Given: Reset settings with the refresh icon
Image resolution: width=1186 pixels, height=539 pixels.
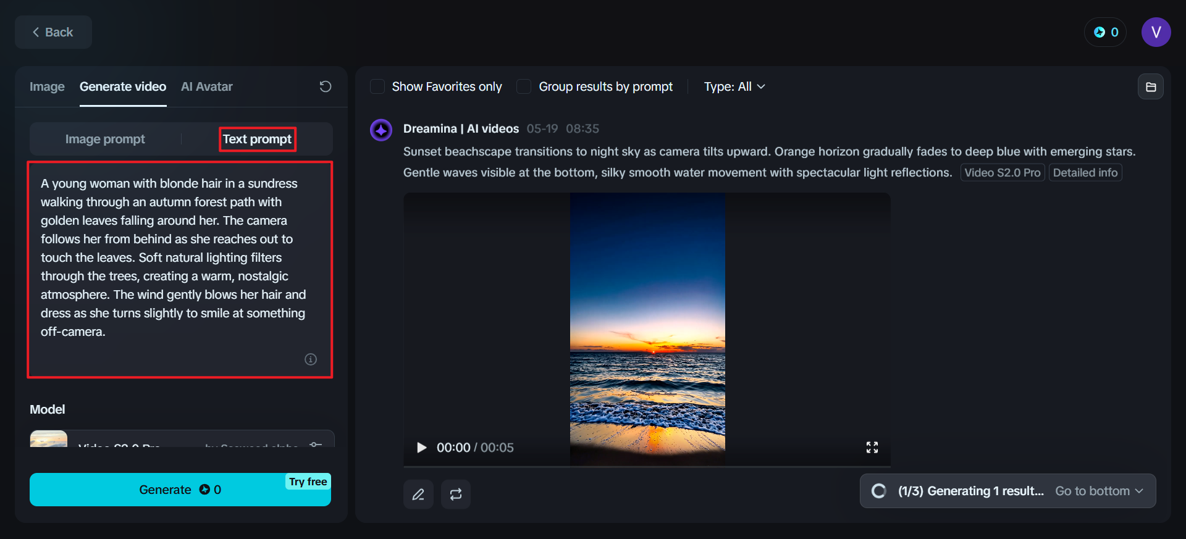Looking at the screenshot, I should pos(326,86).
